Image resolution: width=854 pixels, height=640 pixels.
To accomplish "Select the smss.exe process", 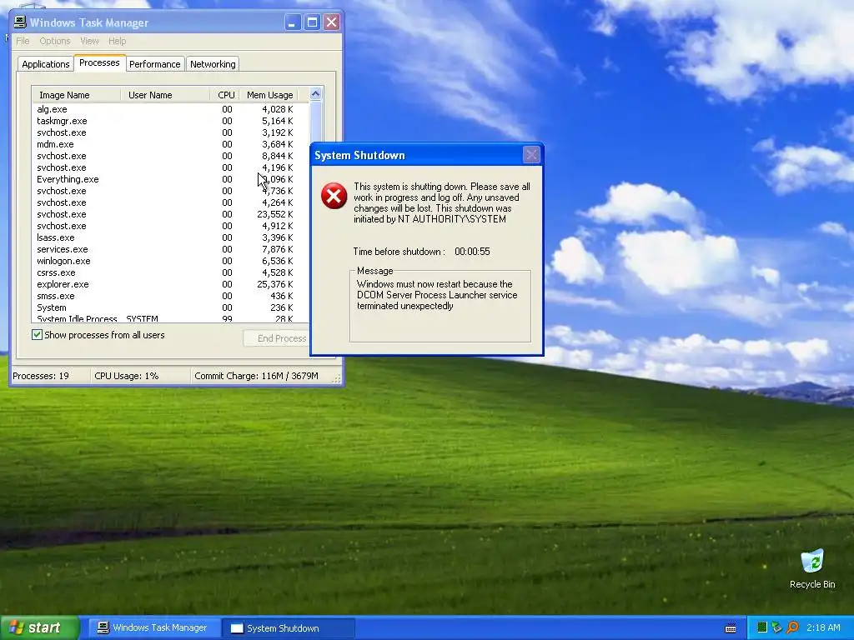I will [x=170, y=296].
